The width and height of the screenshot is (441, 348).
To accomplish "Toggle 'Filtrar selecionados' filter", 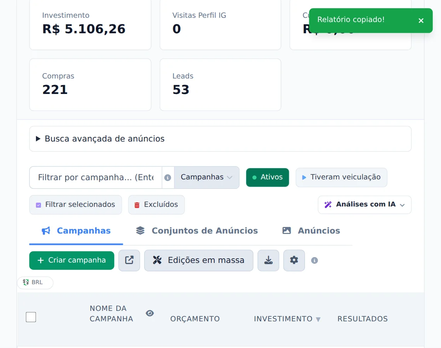I will (76, 205).
